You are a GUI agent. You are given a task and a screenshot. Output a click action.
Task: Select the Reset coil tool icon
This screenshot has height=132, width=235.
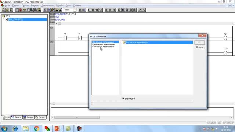tap(114, 10)
